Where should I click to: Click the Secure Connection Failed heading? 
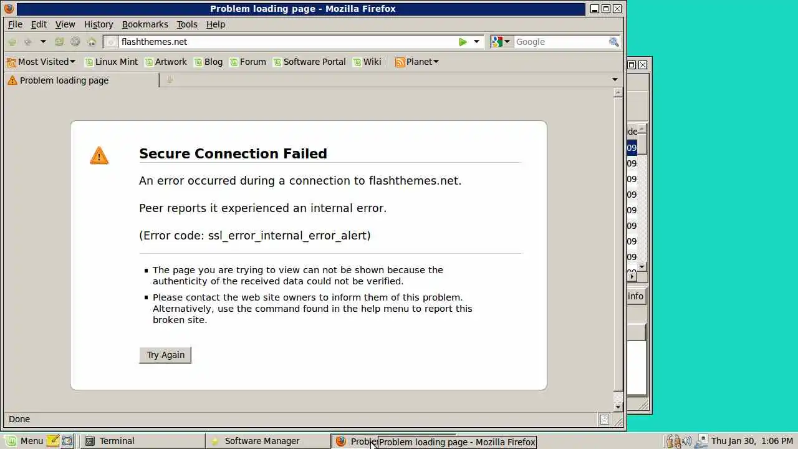233,153
